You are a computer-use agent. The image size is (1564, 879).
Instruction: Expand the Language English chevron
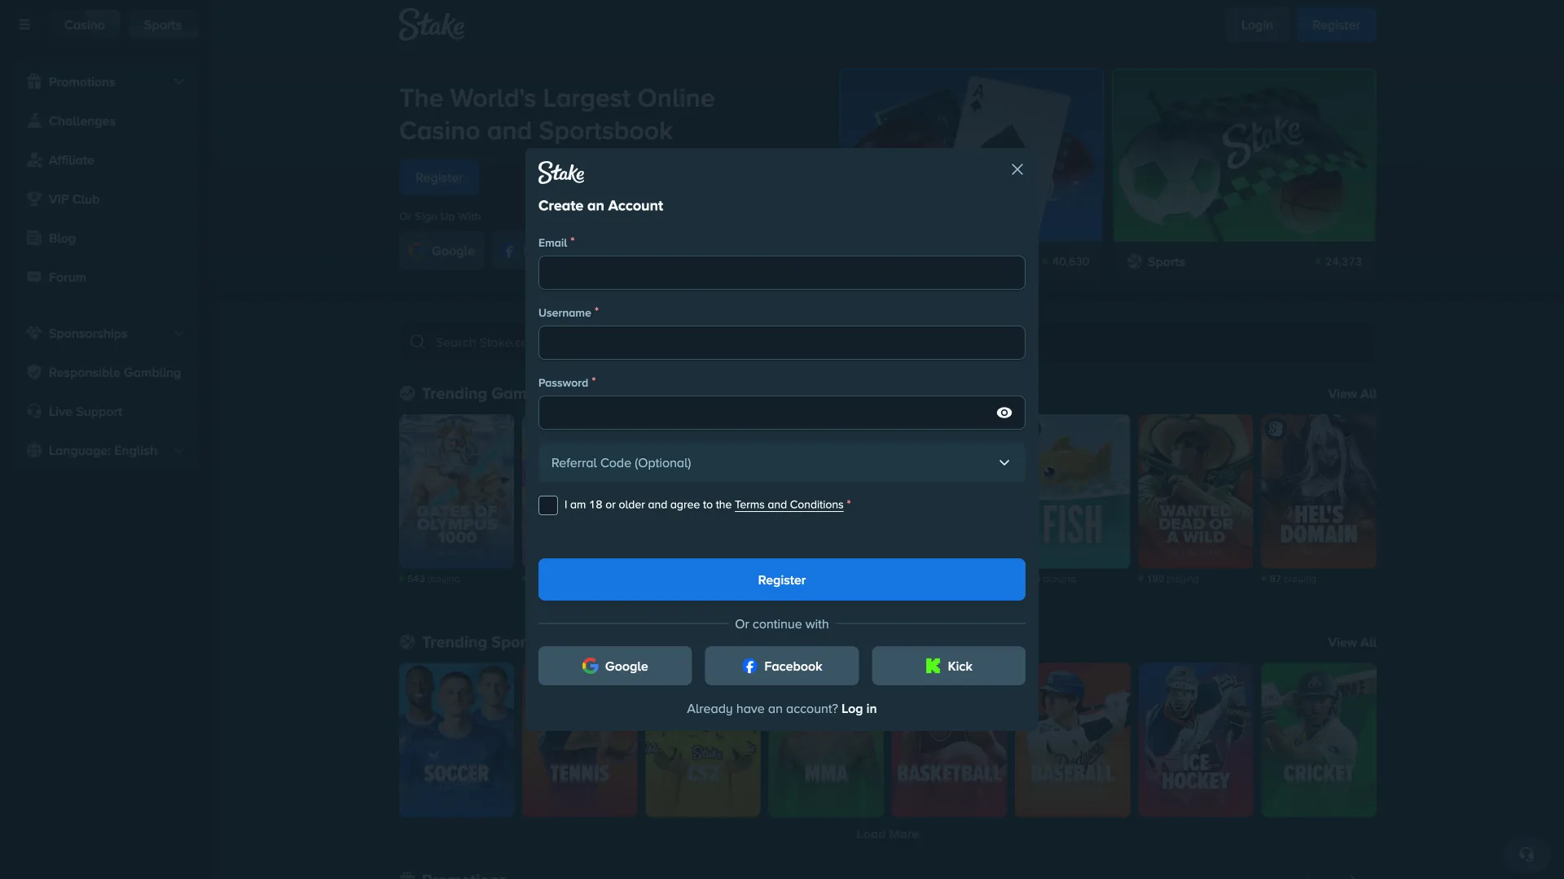pos(179,450)
